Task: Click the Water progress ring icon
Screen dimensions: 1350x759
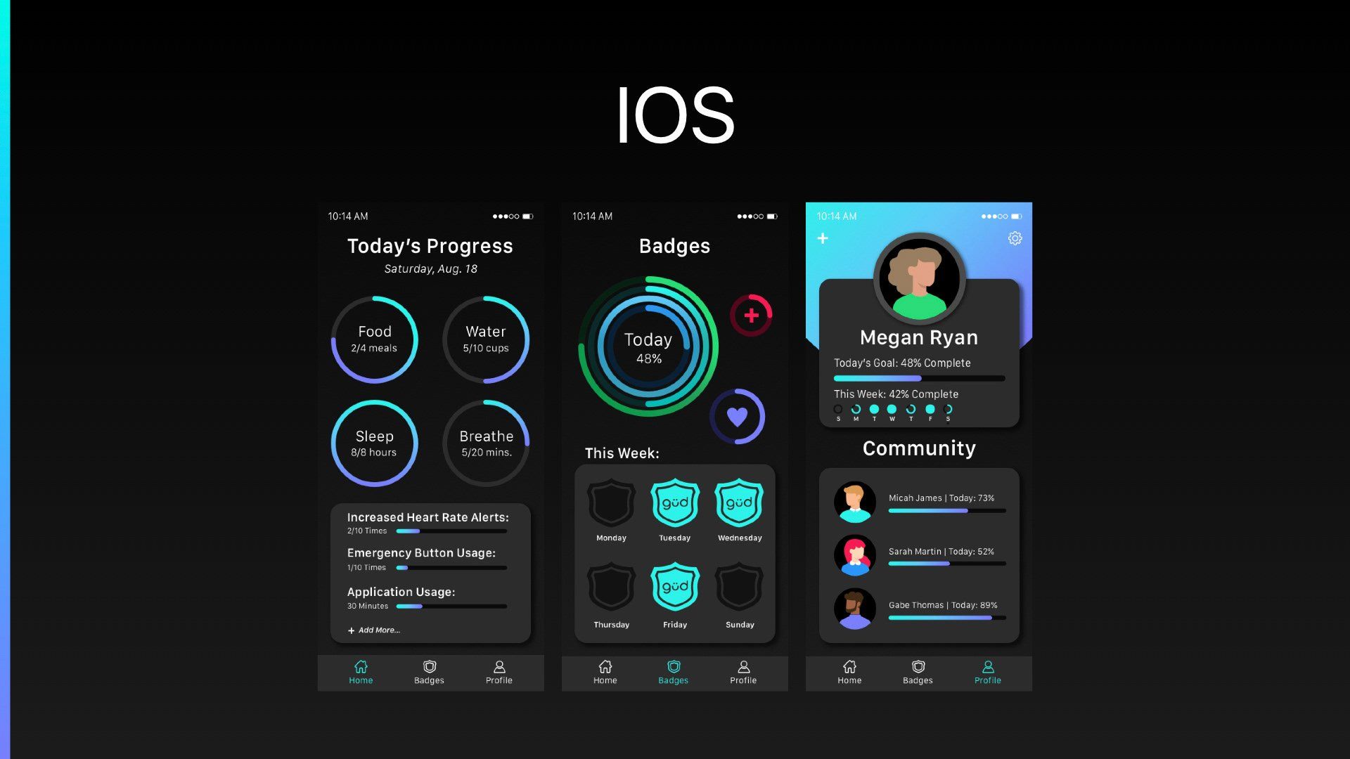Action: coord(486,337)
